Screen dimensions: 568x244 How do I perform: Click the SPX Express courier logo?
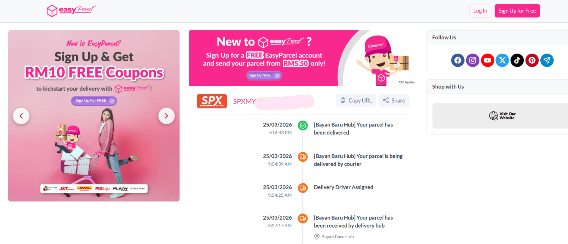pos(212,101)
